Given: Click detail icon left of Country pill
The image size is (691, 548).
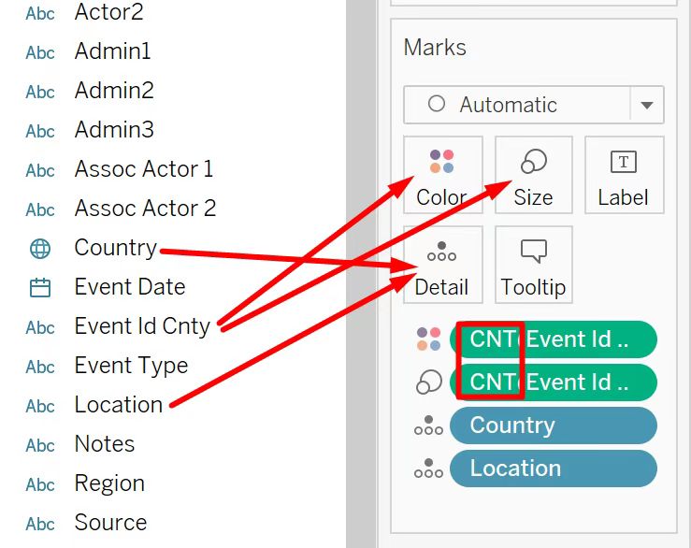Looking at the screenshot, I should point(428,425).
